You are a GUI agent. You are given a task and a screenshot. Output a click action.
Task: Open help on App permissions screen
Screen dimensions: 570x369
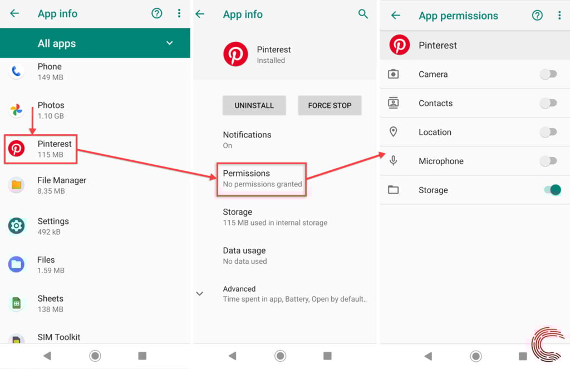pos(537,15)
